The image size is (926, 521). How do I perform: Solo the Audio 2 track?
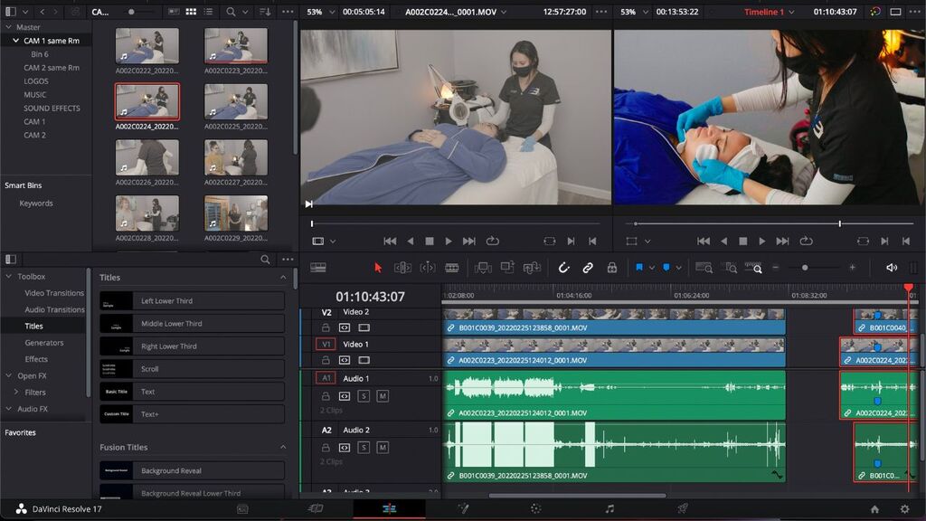(364, 448)
